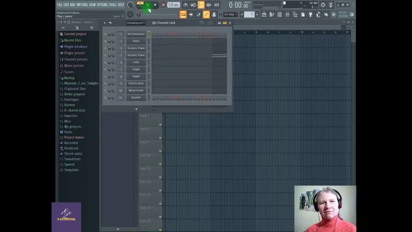Open Channel rack options menu arrow
This screenshot has width=412, height=232.
(x=105, y=23)
